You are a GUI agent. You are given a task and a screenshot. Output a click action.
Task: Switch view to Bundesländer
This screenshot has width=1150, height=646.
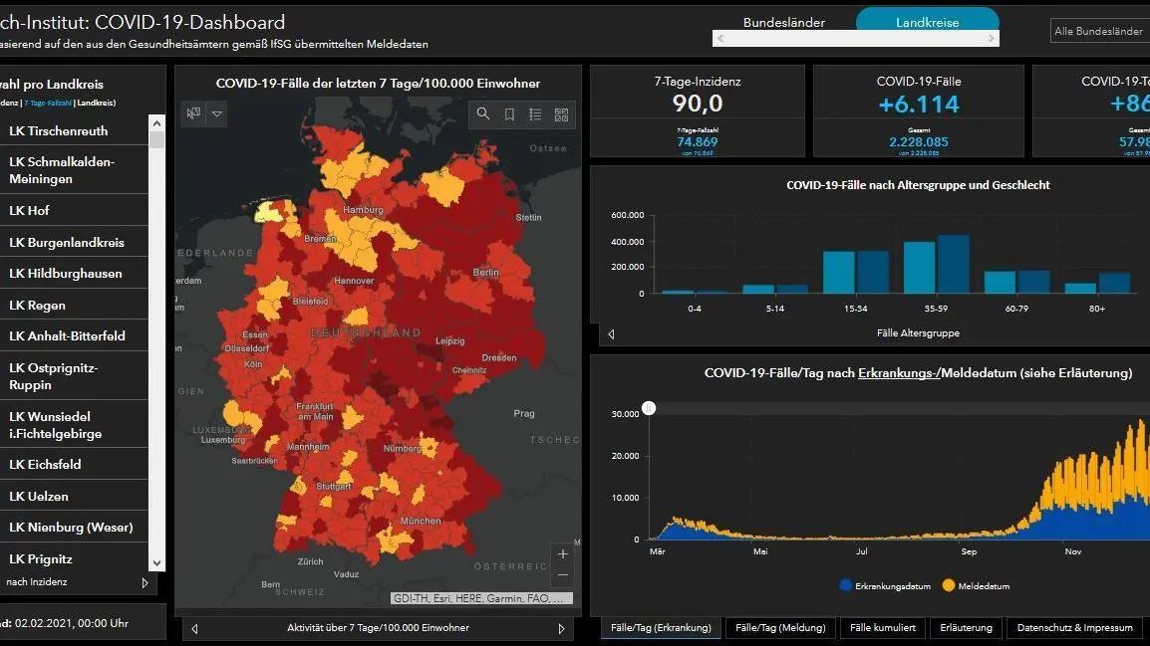pyautogui.click(x=784, y=22)
